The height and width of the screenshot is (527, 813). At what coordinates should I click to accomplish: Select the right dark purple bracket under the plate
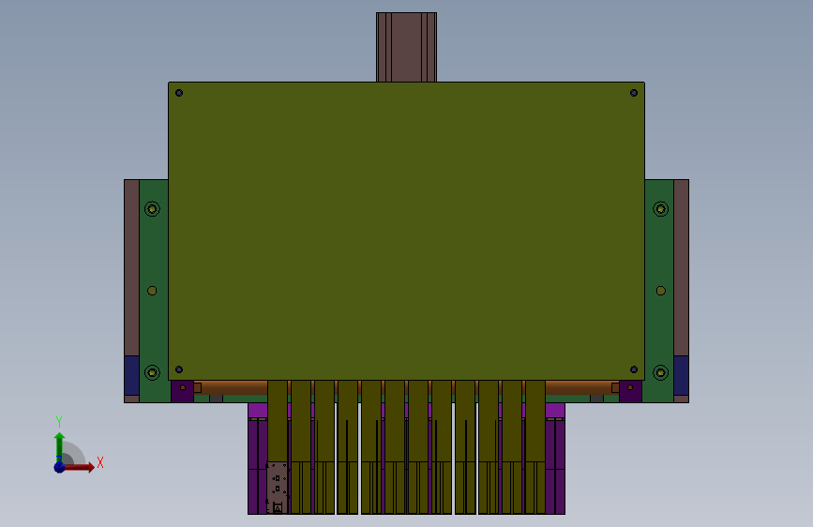pyautogui.click(x=630, y=392)
